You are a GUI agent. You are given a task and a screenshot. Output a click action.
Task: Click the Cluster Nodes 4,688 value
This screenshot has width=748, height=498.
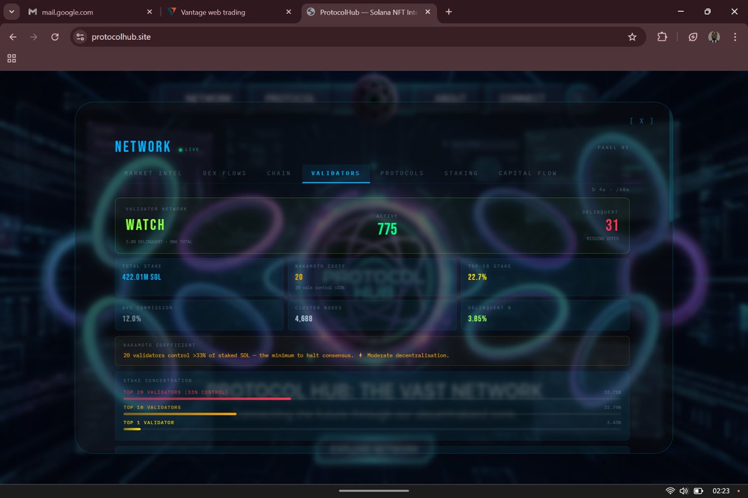tap(304, 318)
